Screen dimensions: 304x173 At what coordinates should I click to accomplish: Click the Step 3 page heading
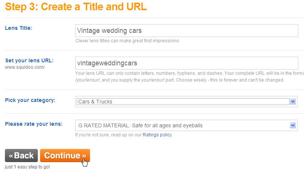[x=76, y=7]
